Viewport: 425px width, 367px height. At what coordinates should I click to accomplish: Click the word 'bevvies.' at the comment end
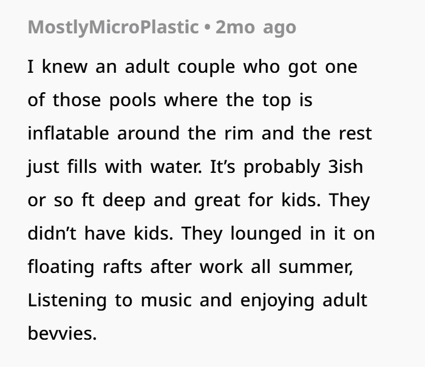62,333
